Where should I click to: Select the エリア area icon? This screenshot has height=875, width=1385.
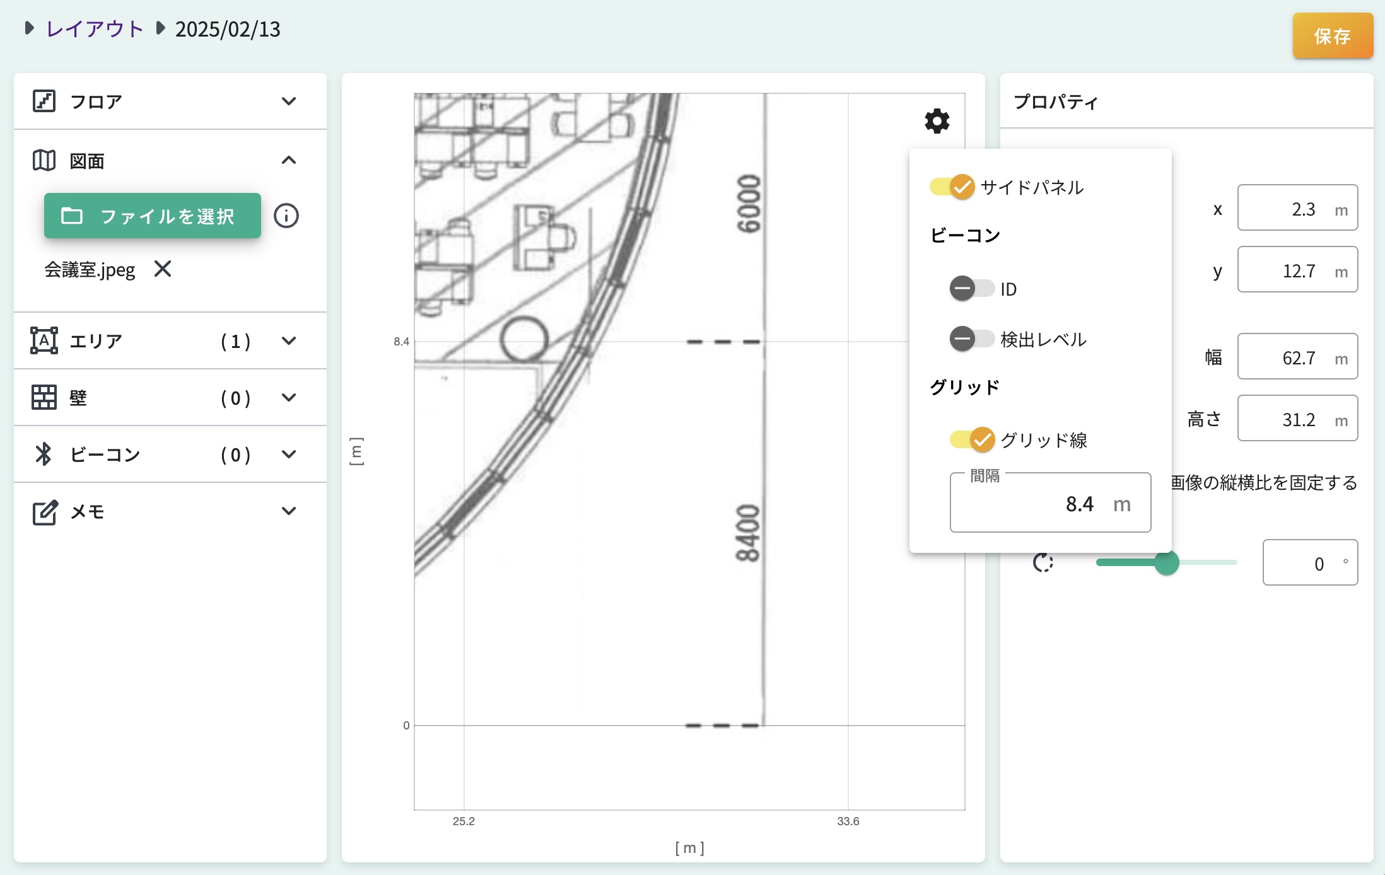(x=44, y=340)
